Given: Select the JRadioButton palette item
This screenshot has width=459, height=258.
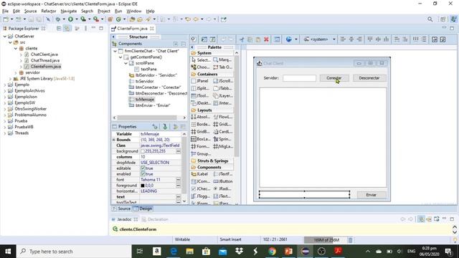Looking at the screenshot, I should point(223,188).
